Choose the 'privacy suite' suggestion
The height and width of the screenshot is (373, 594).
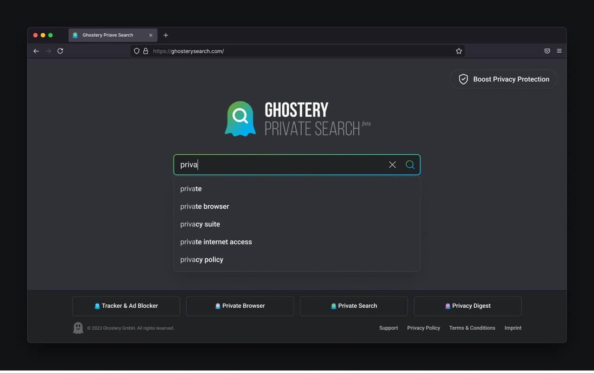click(x=296, y=224)
